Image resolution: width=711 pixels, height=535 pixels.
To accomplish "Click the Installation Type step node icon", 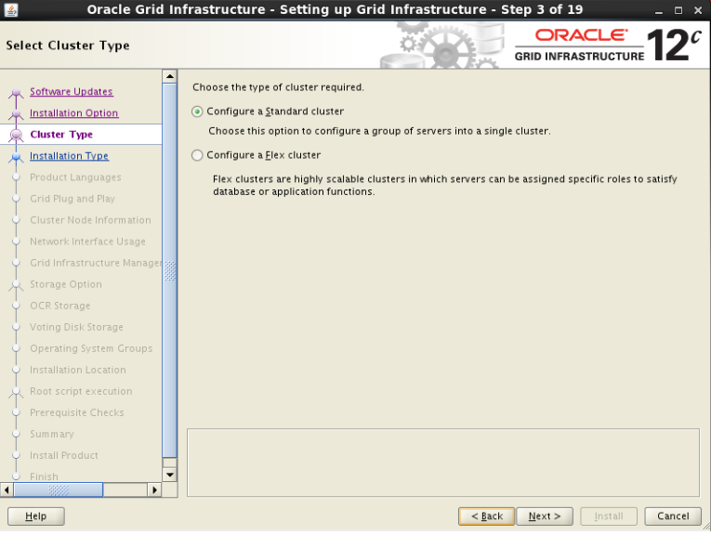I will click(x=17, y=157).
